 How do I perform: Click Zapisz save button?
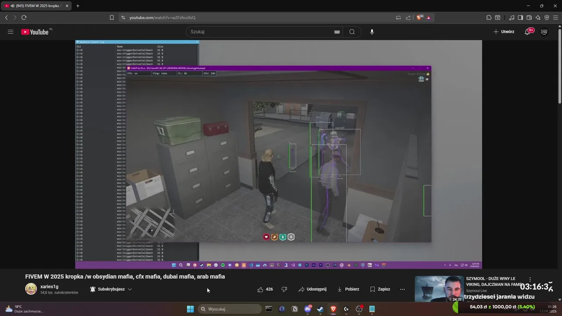[x=380, y=289]
